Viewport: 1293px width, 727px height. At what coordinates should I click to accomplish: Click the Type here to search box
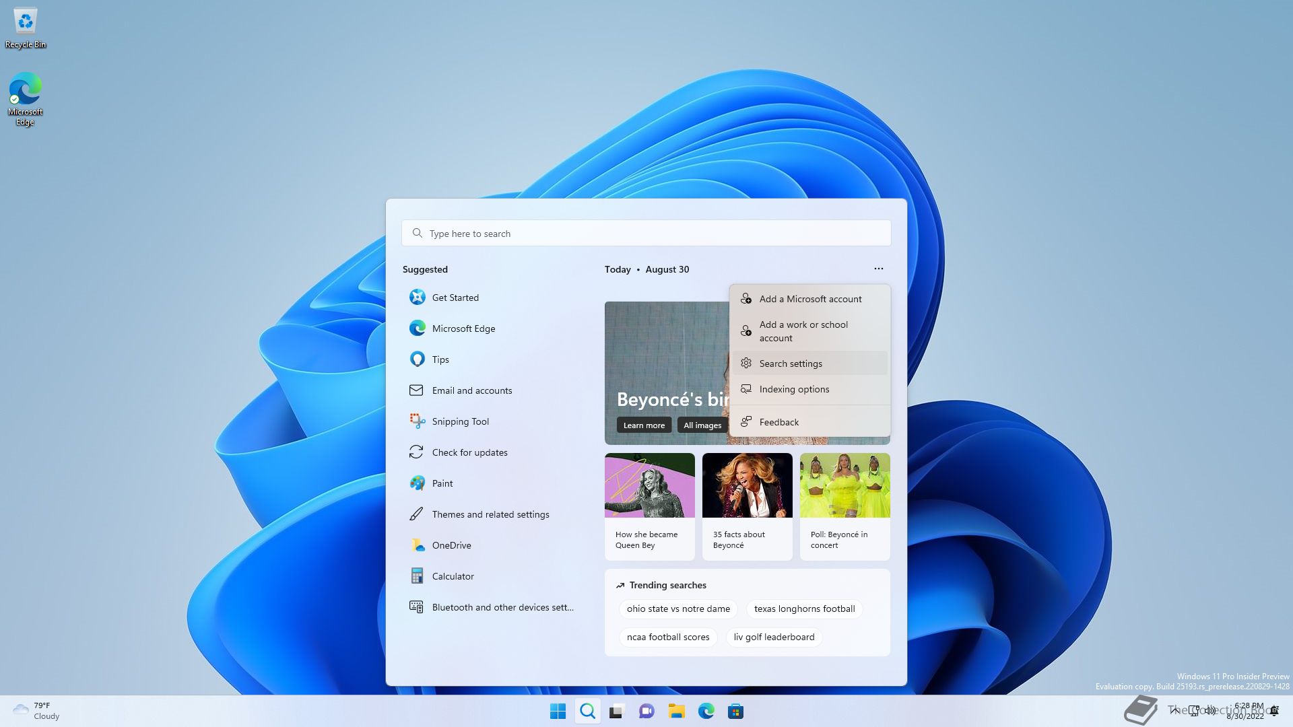[646, 233]
